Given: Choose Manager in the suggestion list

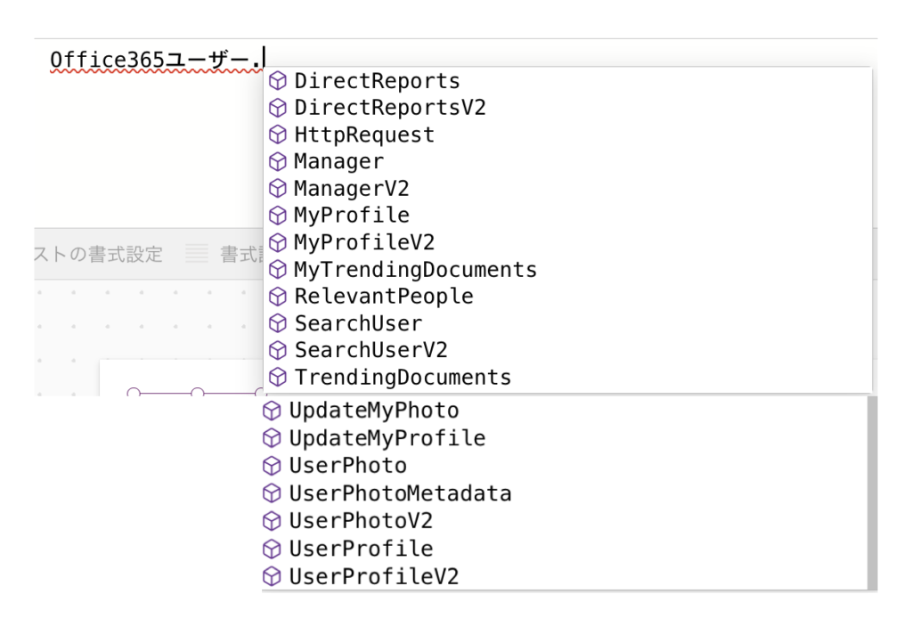Looking at the screenshot, I should 338,162.
